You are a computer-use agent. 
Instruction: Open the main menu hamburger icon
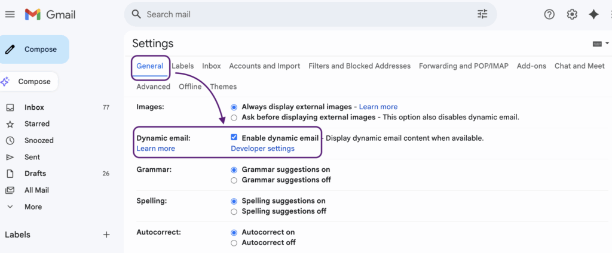pos(10,14)
